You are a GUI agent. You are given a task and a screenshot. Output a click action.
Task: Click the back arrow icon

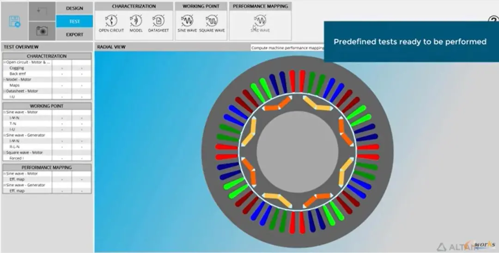point(42,11)
